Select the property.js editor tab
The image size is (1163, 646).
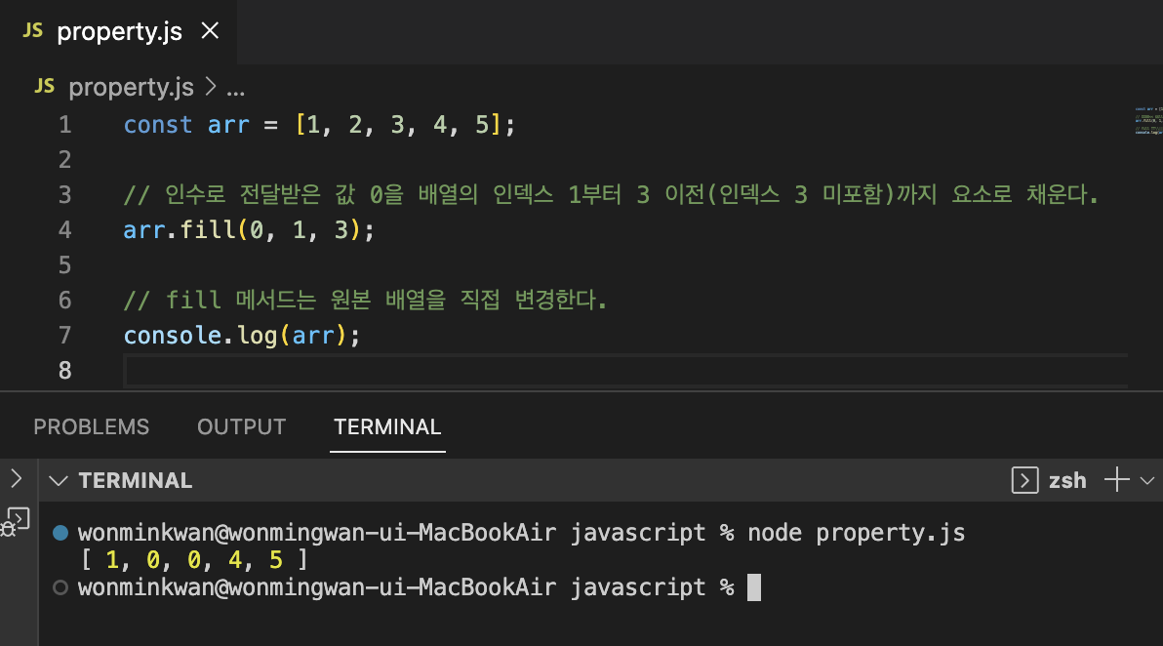119,31
